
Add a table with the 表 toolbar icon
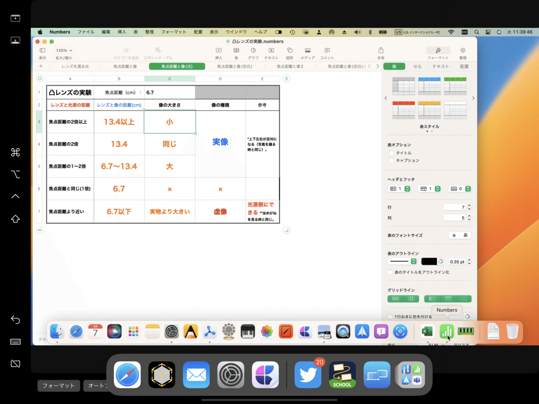coord(236,51)
